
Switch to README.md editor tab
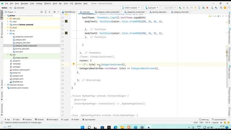pos(70,12)
